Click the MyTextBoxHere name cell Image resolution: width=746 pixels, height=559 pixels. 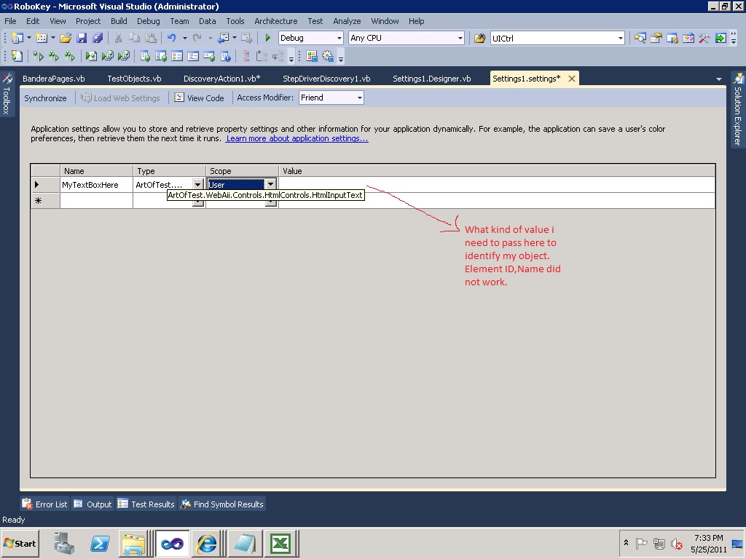[96, 184]
